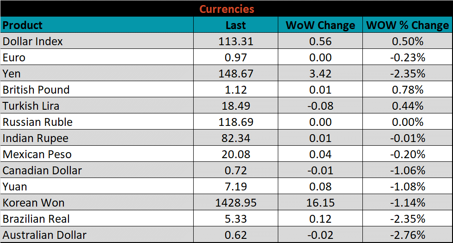Click the Mexican Peso row label
The width and height of the screenshot is (453, 243).
(x=37, y=154)
